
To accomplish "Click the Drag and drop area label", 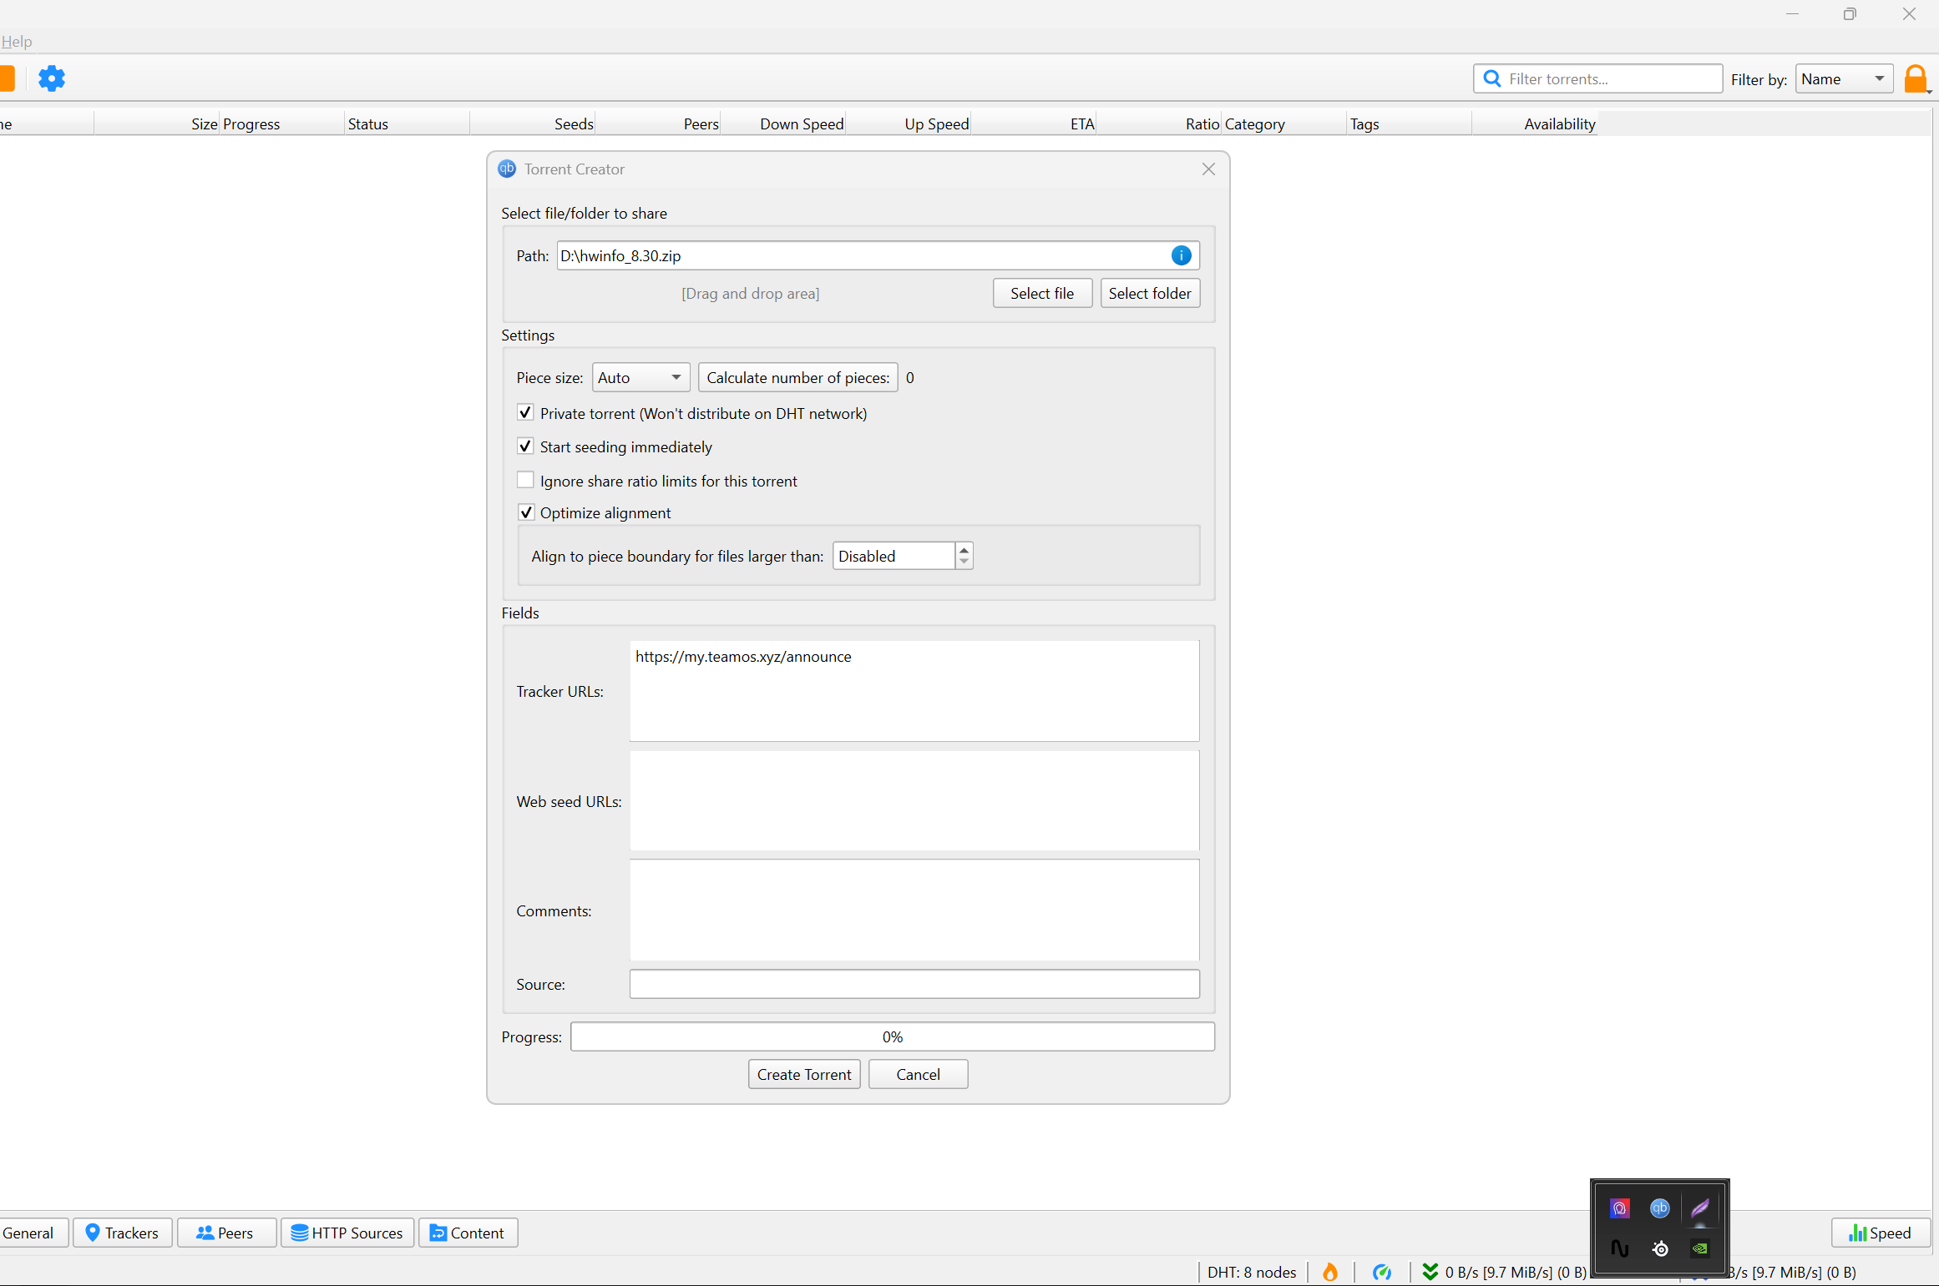I will tap(750, 293).
